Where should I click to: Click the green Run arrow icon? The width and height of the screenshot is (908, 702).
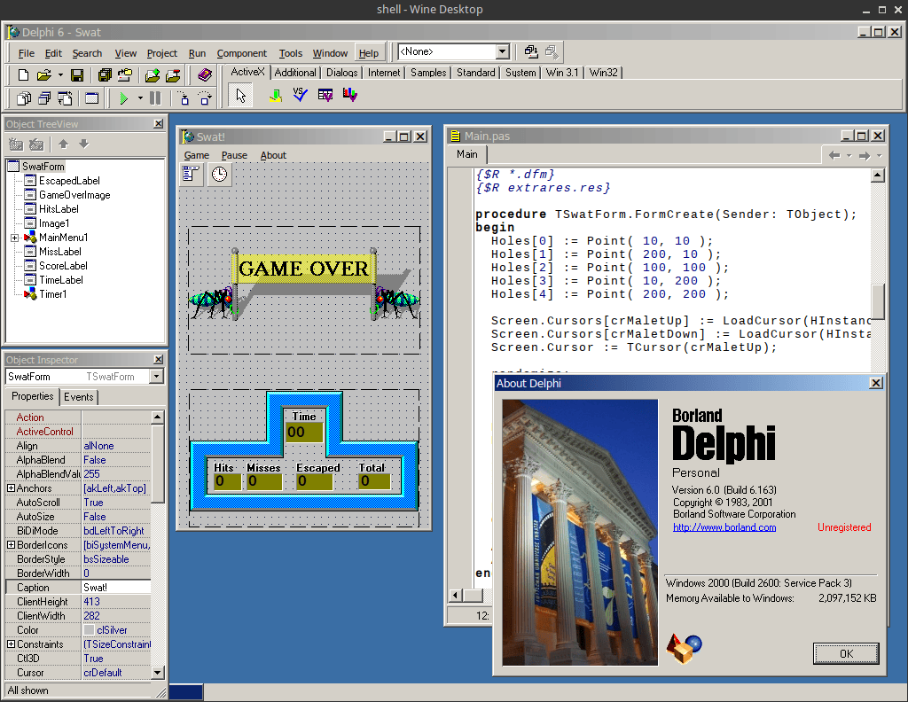click(123, 98)
